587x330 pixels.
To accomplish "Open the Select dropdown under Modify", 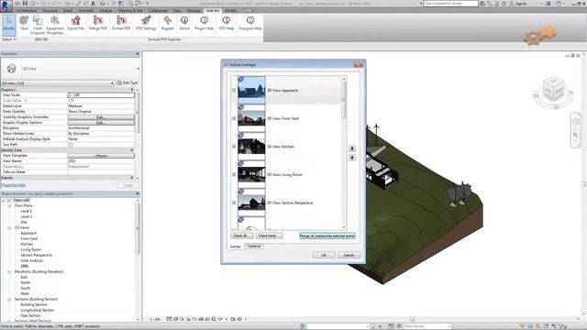I will coord(9,39).
